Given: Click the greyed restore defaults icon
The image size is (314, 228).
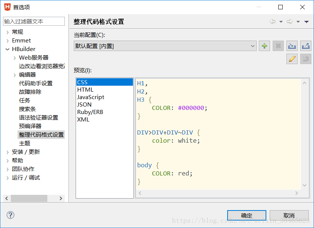Looking at the screenshot, I should tap(305, 59).
